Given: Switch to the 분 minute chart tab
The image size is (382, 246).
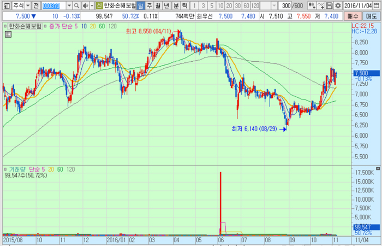Looking at the screenshot, I should (x=175, y=5).
